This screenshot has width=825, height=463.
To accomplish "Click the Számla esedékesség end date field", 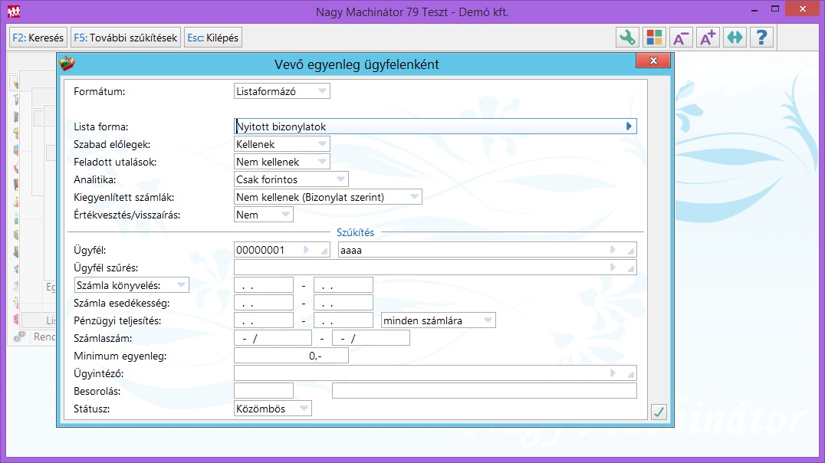I will tap(343, 303).
